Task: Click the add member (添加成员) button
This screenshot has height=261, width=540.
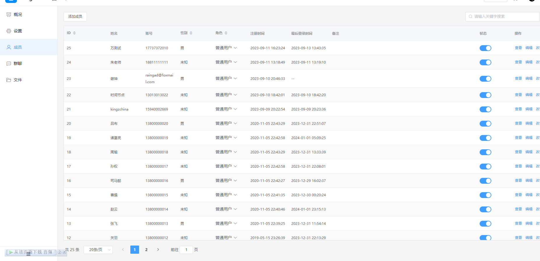Action: click(75, 17)
